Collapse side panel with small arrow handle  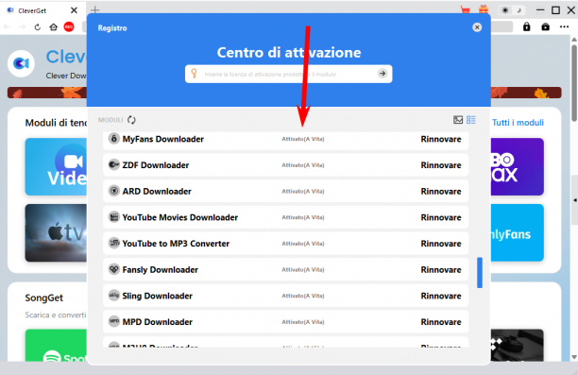tap(574, 200)
